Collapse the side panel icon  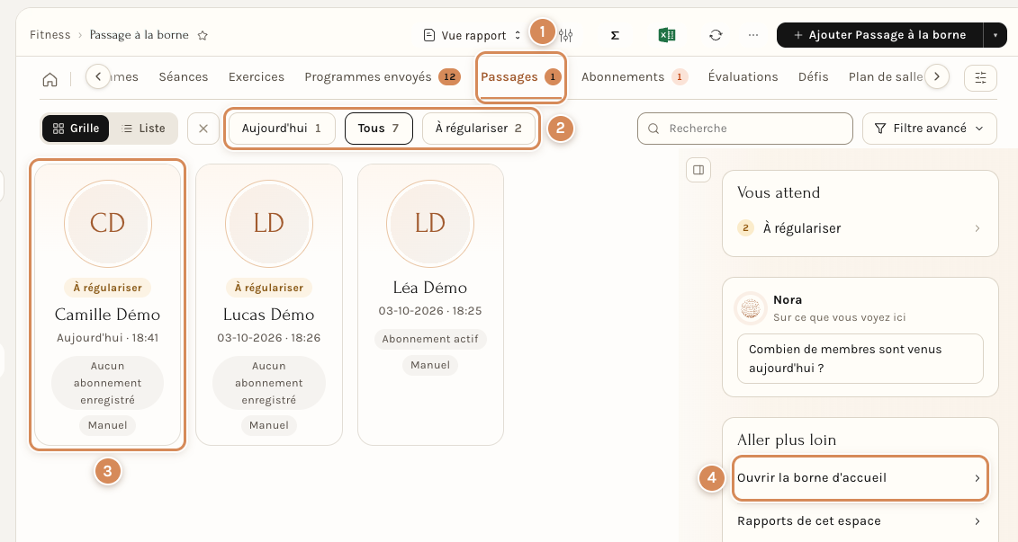[698, 170]
